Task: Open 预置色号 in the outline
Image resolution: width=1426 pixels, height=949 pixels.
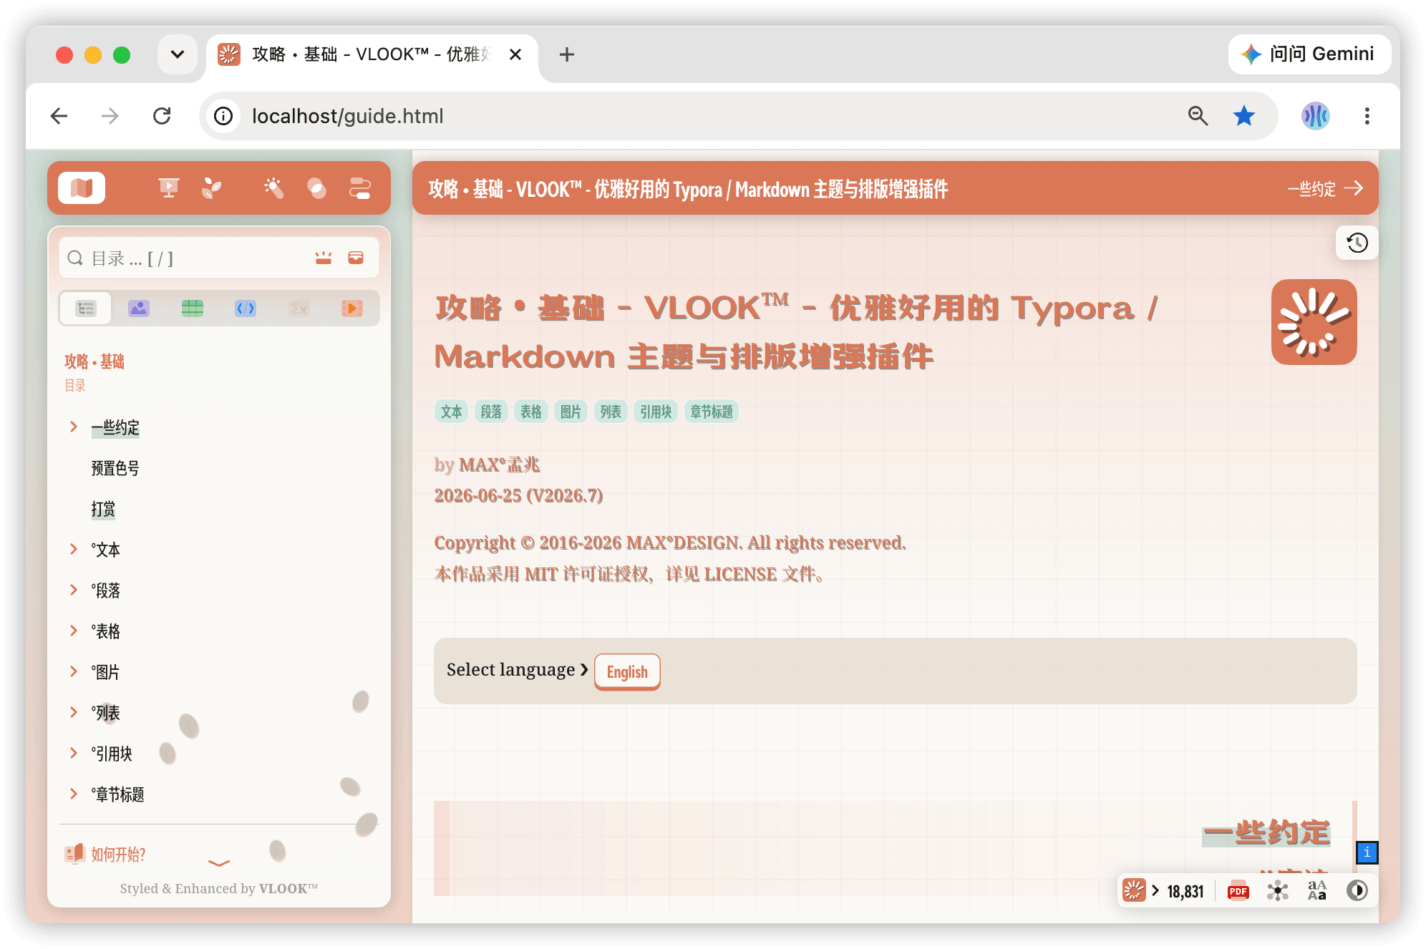Action: pos(115,468)
